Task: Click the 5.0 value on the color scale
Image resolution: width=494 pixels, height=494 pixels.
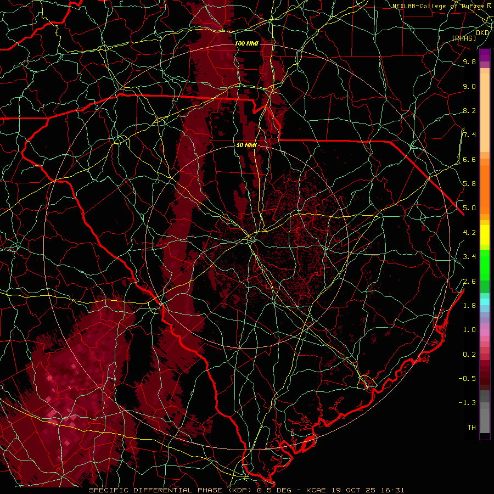Action: [x=469, y=208]
